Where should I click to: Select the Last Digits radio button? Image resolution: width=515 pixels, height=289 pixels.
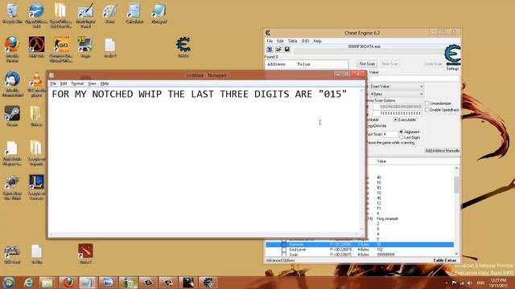[401, 137]
